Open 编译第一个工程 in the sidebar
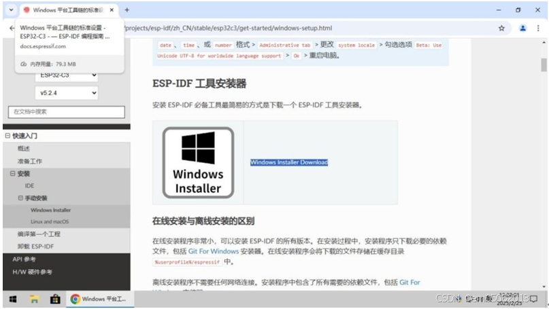549x309 pixels. click(39, 234)
